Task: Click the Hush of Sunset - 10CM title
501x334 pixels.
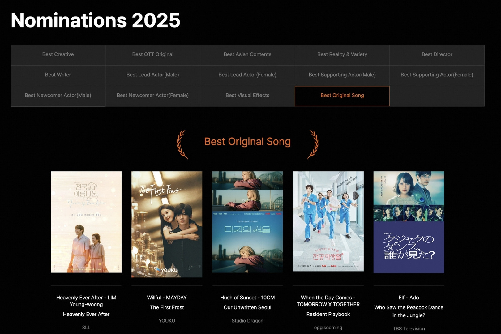Action: 247,298
